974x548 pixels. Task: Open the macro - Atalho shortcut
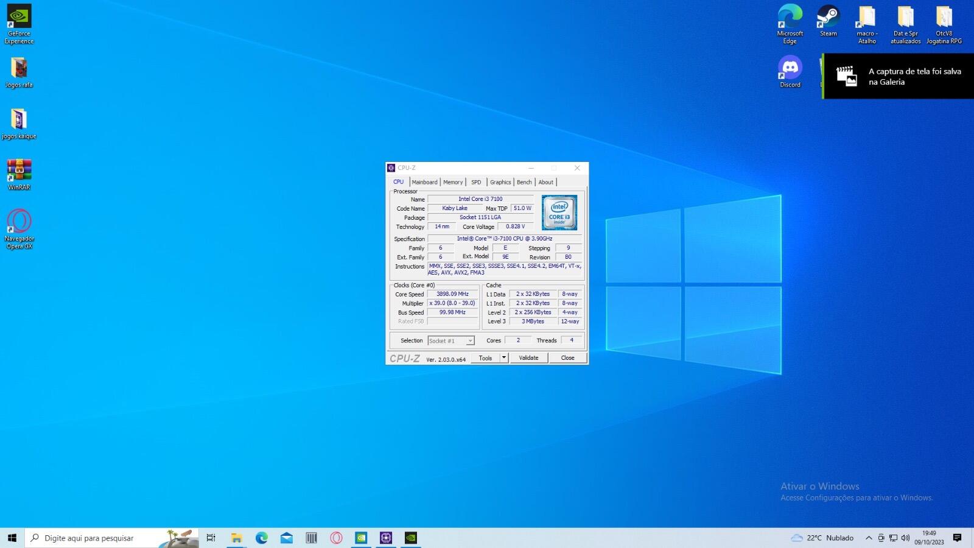pos(867,24)
